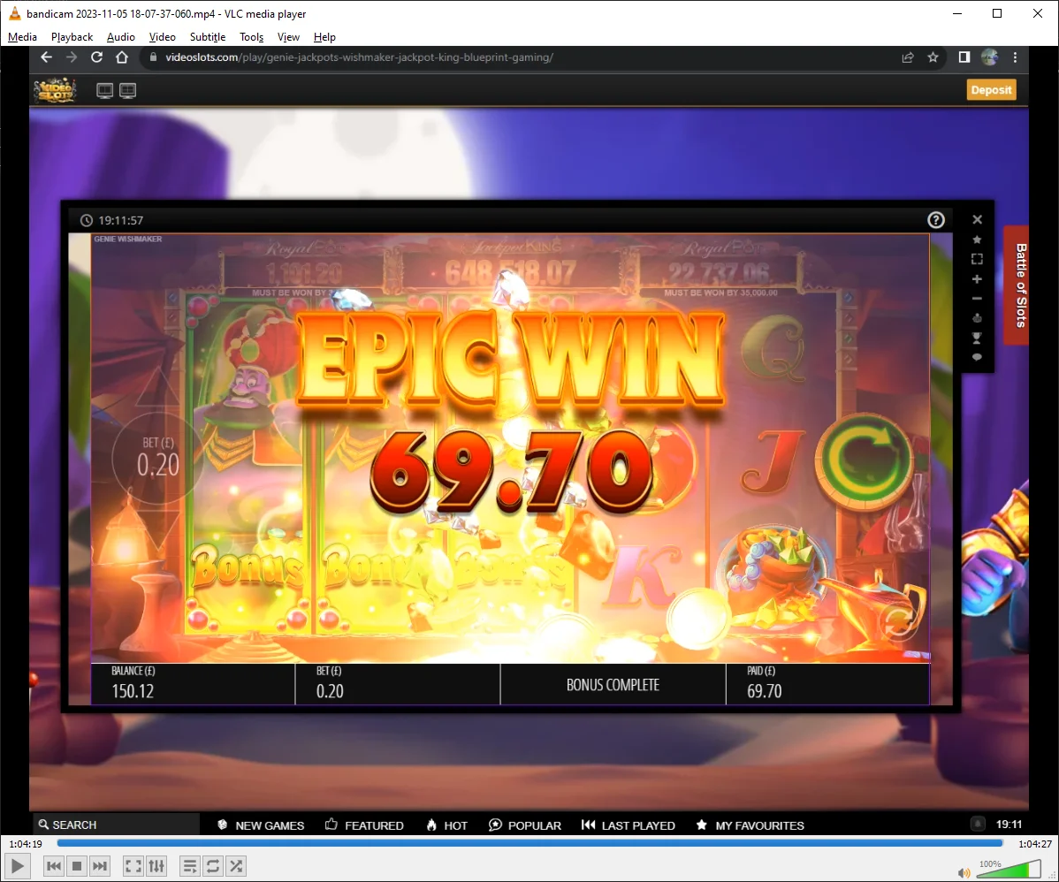This screenshot has height=882, width=1059.
Task: Click the Videoslots logo
Action: (x=55, y=90)
